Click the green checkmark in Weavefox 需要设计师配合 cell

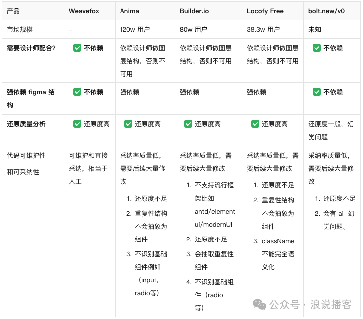(77, 48)
